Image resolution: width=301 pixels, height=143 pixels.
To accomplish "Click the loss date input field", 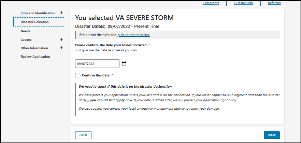I will pyautogui.click(x=97, y=64).
